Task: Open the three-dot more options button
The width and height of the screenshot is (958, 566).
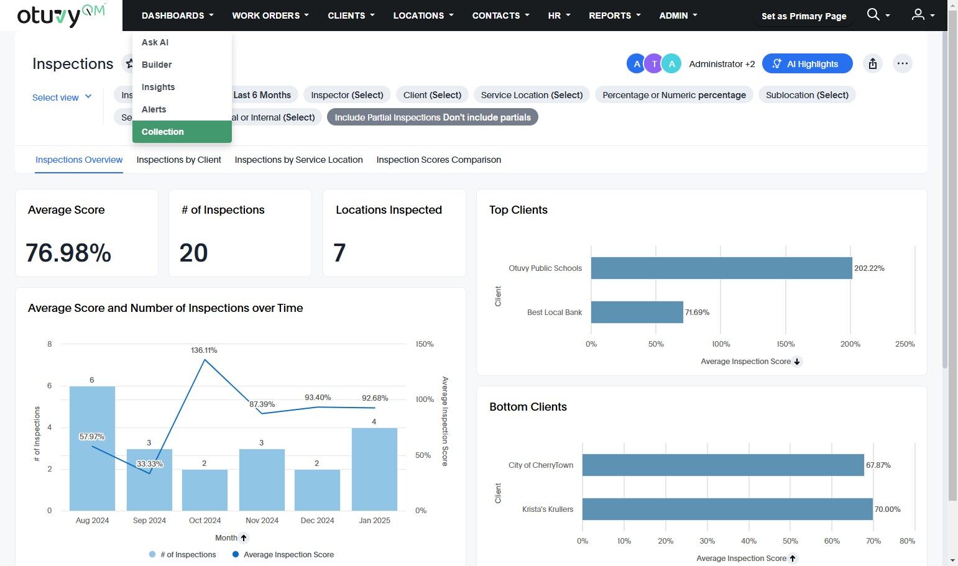Action: point(903,63)
